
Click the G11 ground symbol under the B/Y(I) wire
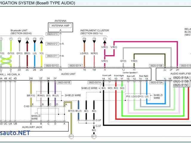[71, 136]
